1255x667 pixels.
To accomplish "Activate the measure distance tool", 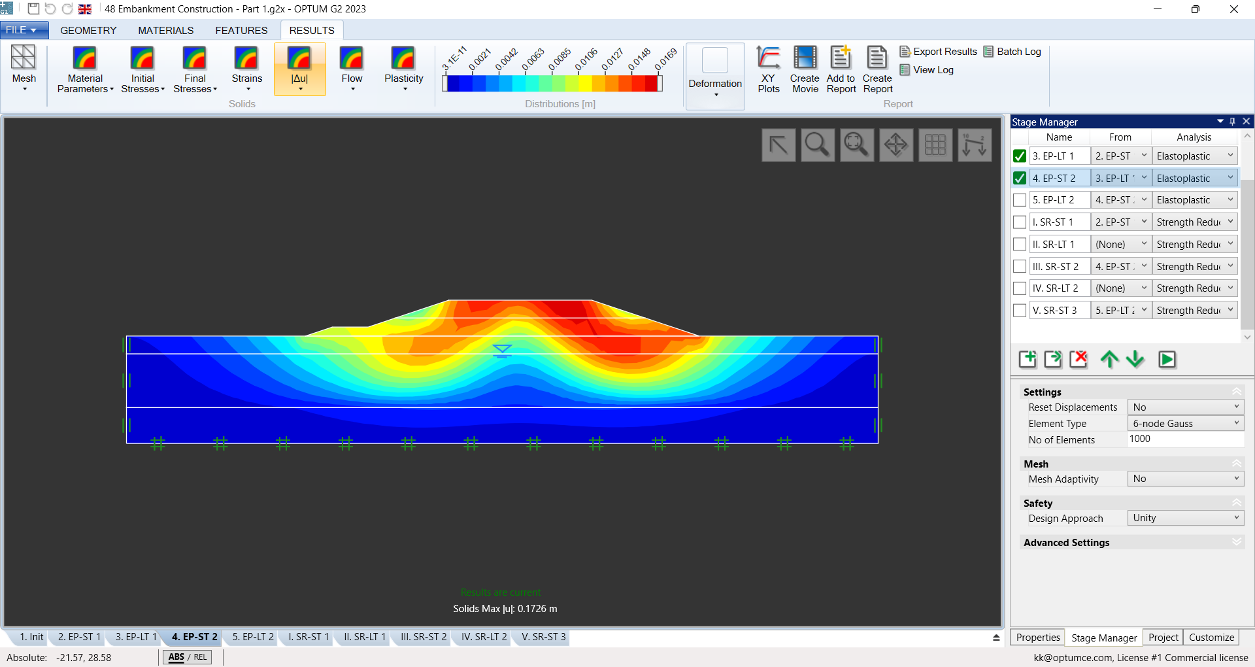I will [x=975, y=145].
